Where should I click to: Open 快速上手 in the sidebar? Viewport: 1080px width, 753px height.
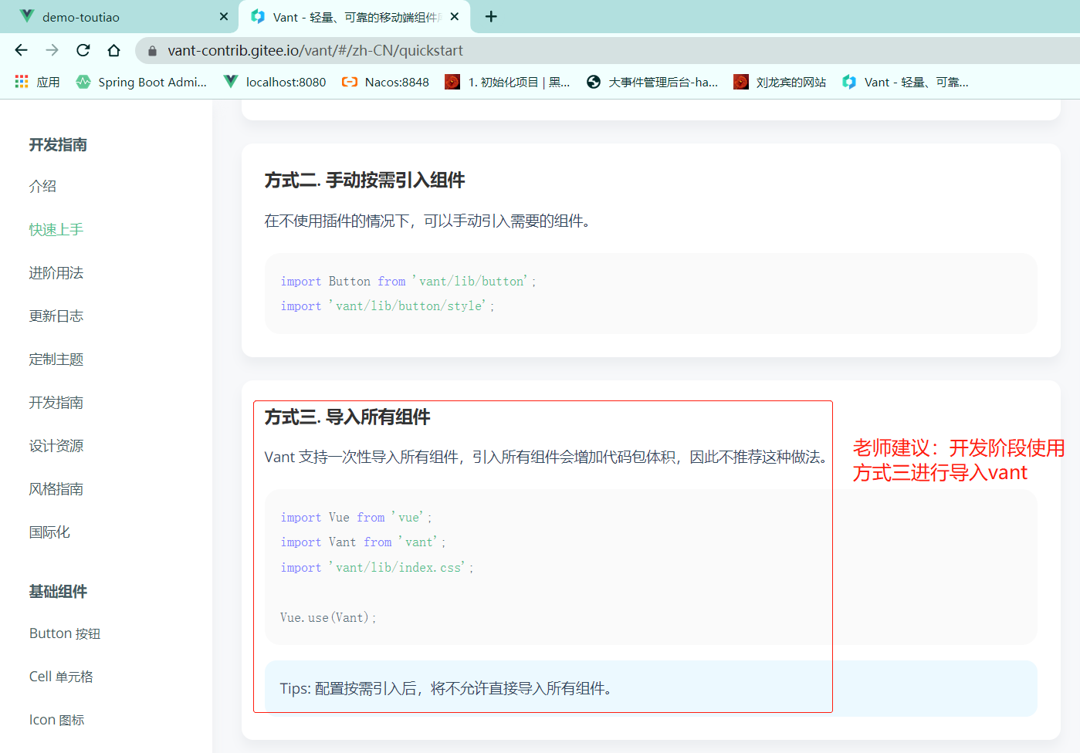click(56, 229)
